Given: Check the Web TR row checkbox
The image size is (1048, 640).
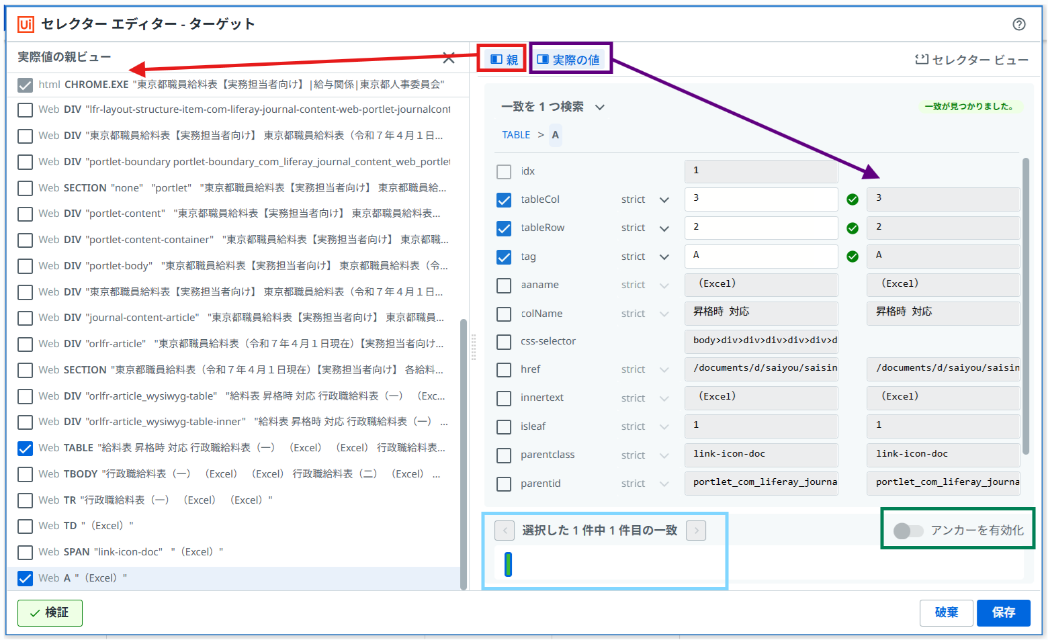Looking at the screenshot, I should 26,501.
